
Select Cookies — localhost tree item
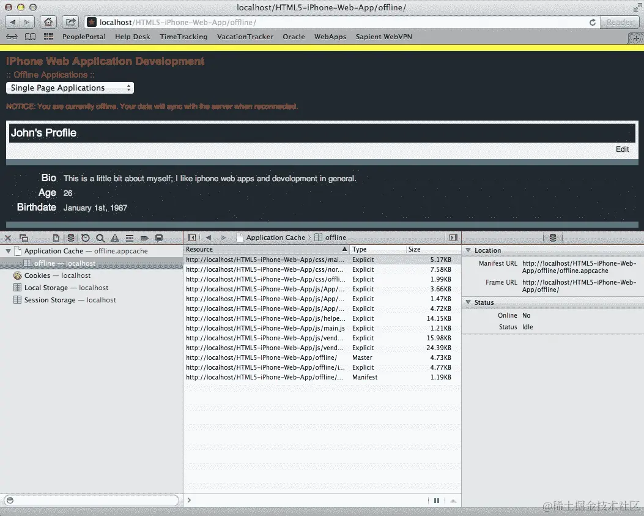pyautogui.click(x=91, y=275)
